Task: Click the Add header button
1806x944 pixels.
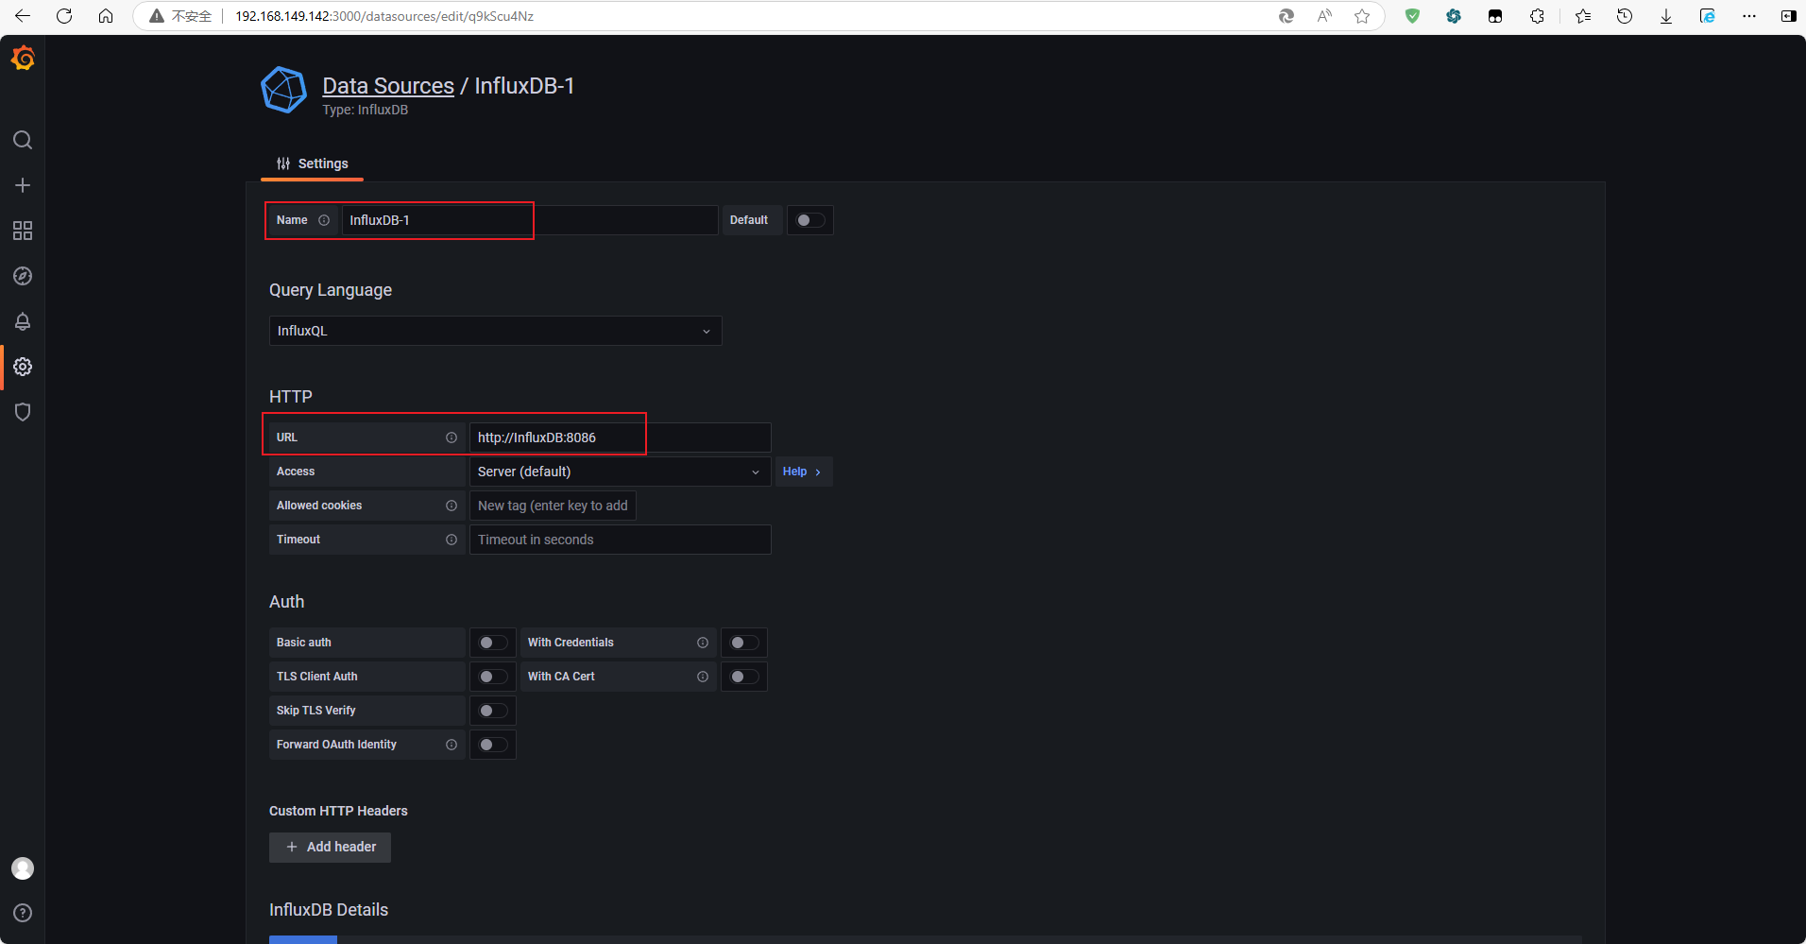Action: pyautogui.click(x=330, y=847)
